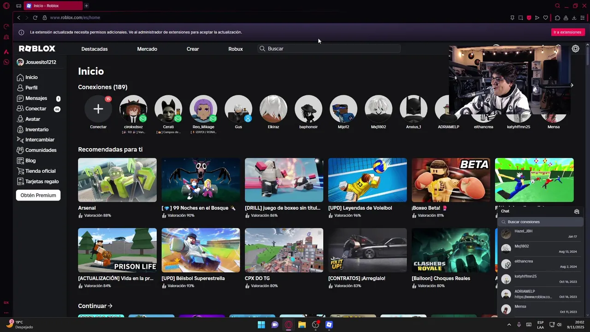Open Comunidades in the sidebar
Image resolution: width=590 pixels, height=332 pixels.
coord(41,150)
